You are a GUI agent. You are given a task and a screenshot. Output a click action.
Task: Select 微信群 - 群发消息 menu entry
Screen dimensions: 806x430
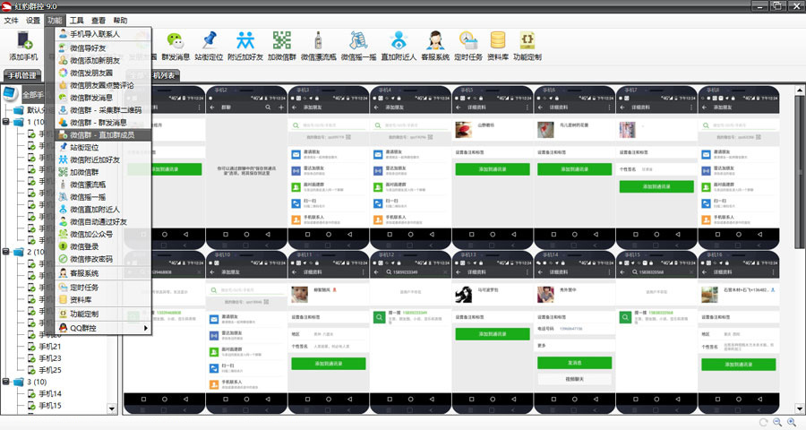[x=103, y=123]
